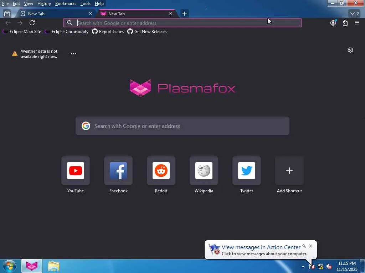Focus the address bar field
The image size is (365, 273).
pos(182,23)
